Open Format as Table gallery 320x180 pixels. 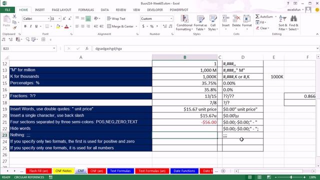[x=200, y=23]
